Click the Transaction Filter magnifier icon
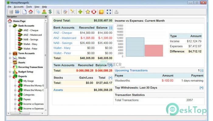 (58, 12)
